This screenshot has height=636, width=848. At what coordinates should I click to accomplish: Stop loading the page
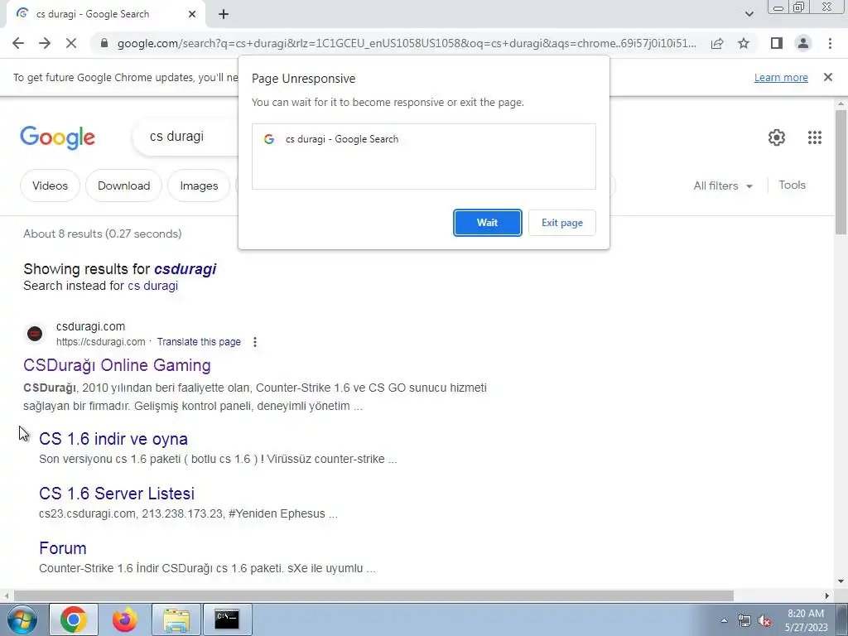[71, 43]
